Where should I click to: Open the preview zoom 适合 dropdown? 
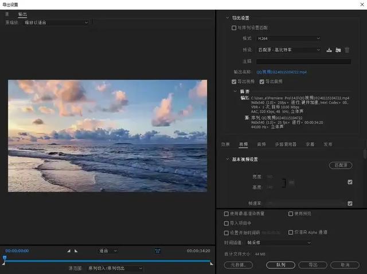pos(108,251)
